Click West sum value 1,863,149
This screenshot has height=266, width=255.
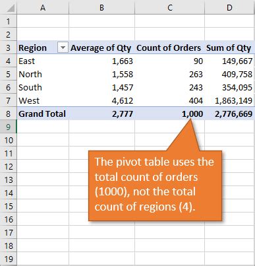[x=229, y=100]
